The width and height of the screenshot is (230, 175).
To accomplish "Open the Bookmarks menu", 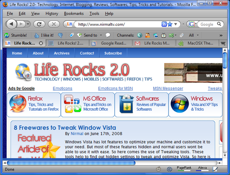I will click(74, 13).
